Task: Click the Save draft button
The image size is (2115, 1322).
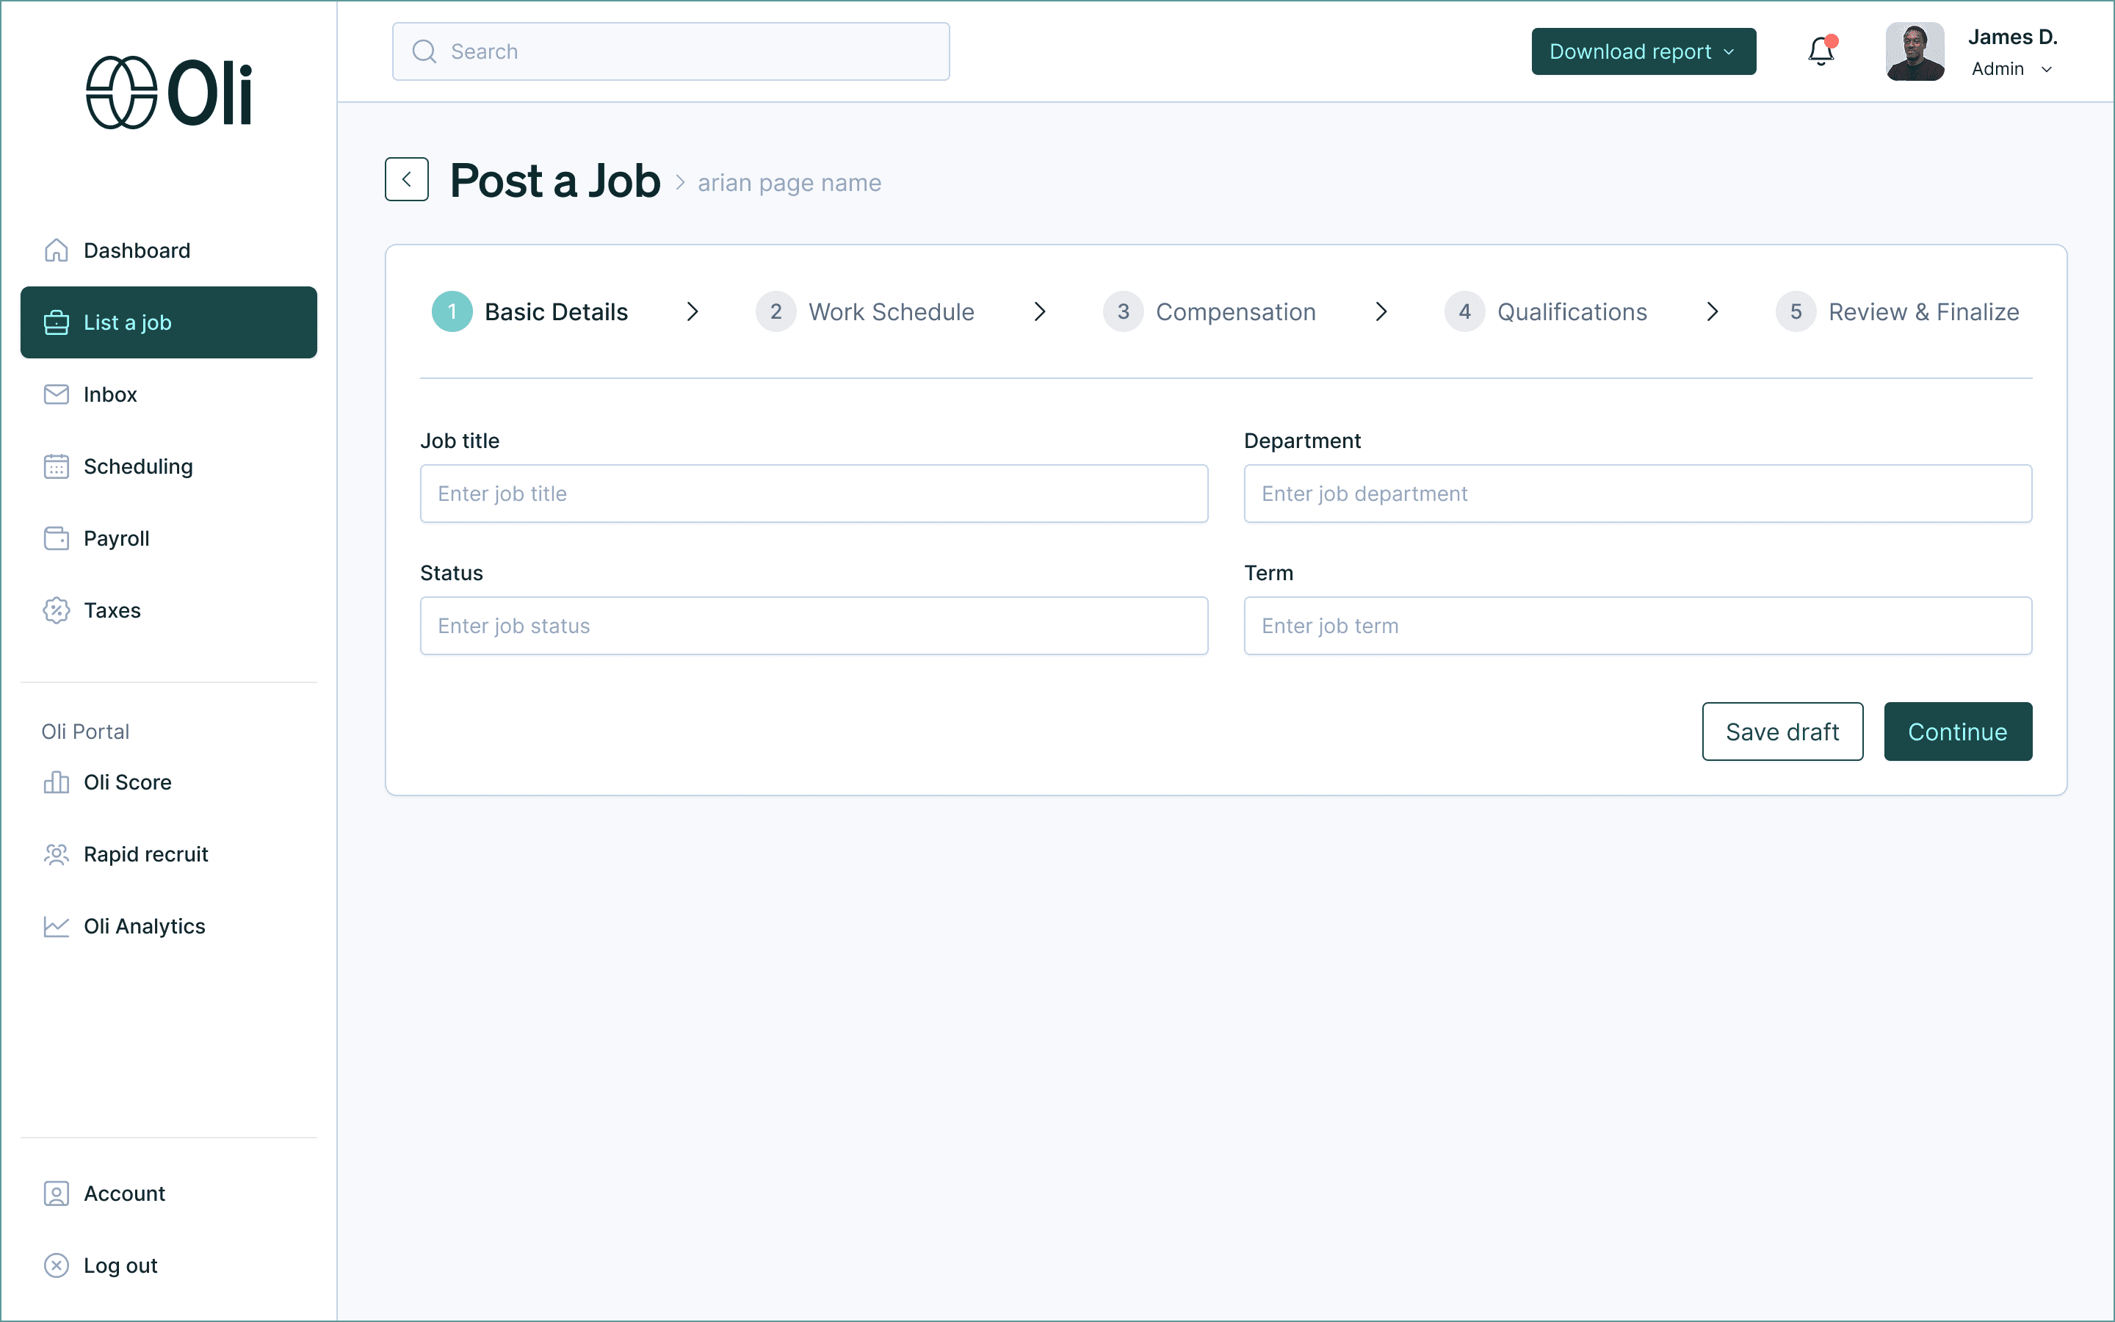Action: coord(1782,732)
